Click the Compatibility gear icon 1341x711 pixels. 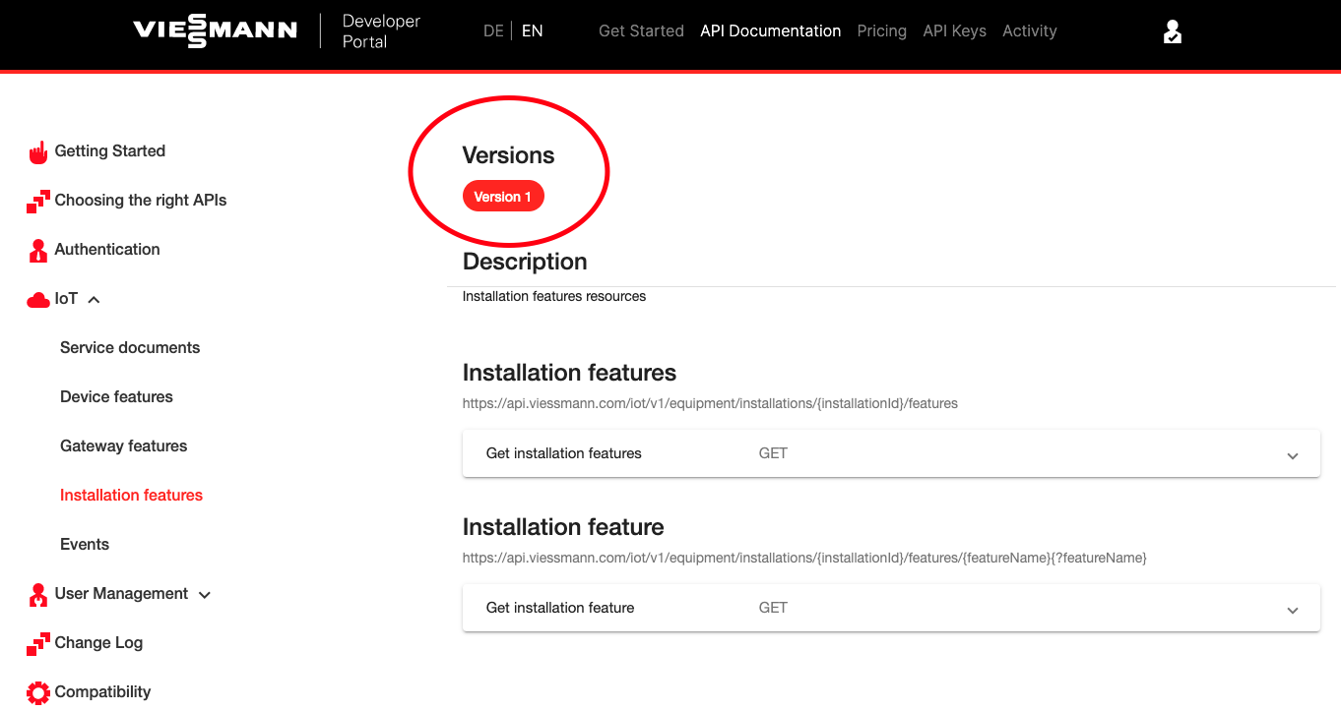(38, 692)
